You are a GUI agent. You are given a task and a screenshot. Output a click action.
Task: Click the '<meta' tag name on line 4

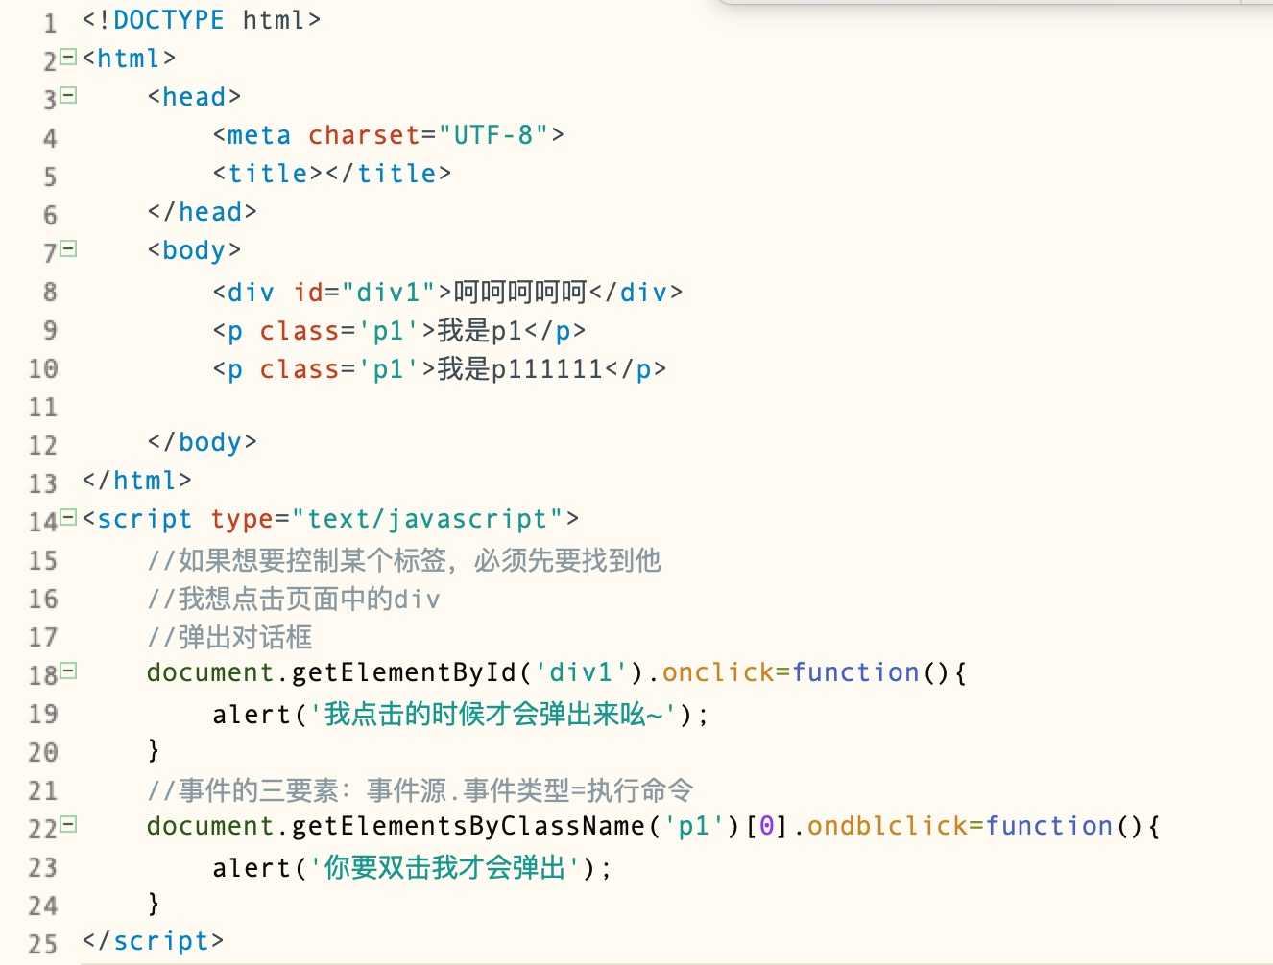coord(252,135)
